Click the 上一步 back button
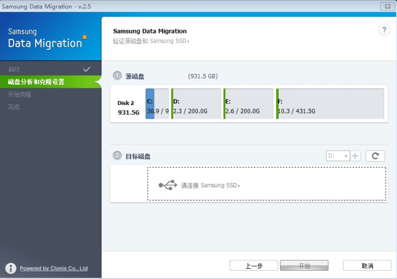This screenshot has height=279, width=397. click(254, 266)
